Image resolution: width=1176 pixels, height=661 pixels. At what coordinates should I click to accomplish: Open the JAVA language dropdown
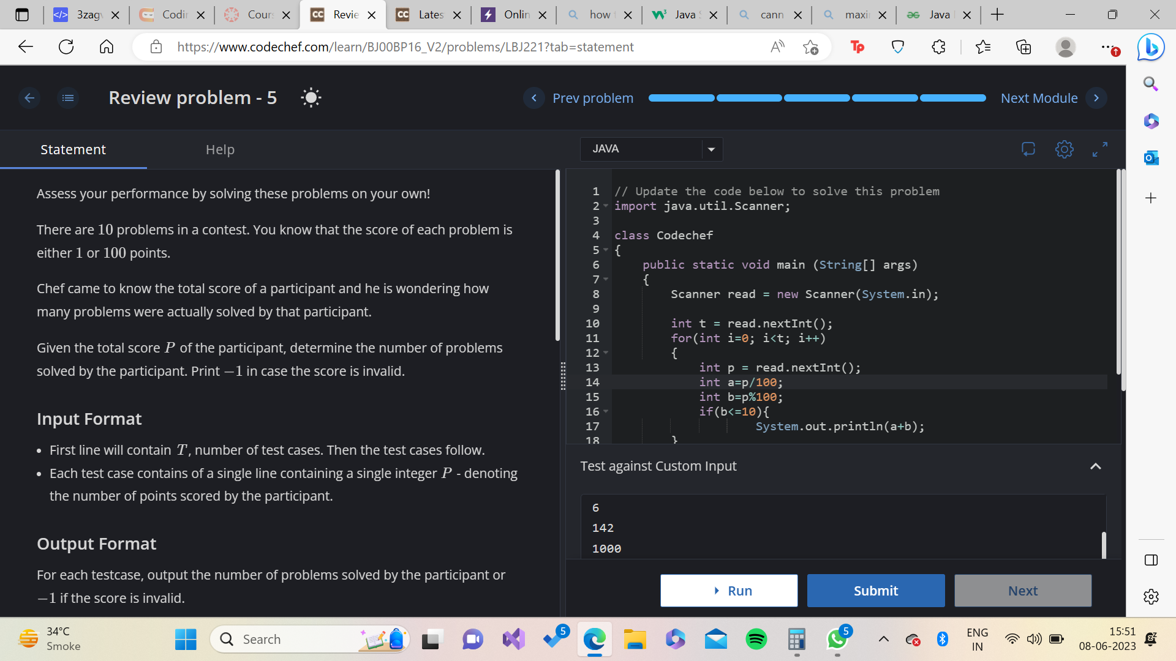(x=651, y=149)
